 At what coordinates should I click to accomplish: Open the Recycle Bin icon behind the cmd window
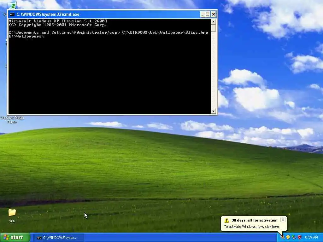[13, 6]
